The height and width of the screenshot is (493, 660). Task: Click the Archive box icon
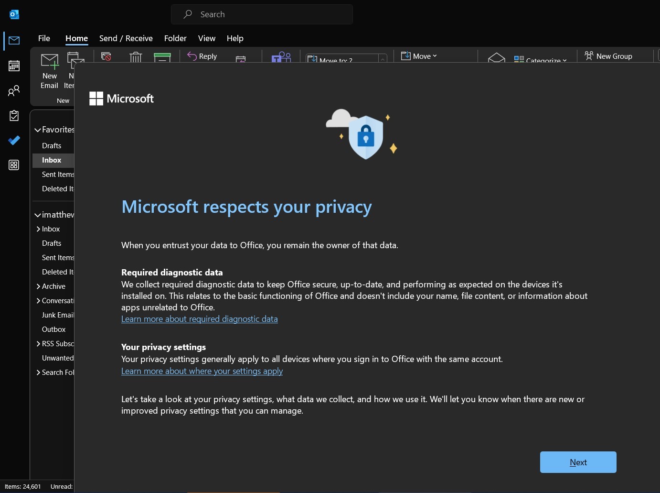(162, 57)
